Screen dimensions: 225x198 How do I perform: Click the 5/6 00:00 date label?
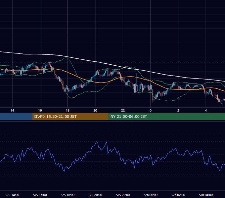[x=151, y=195]
